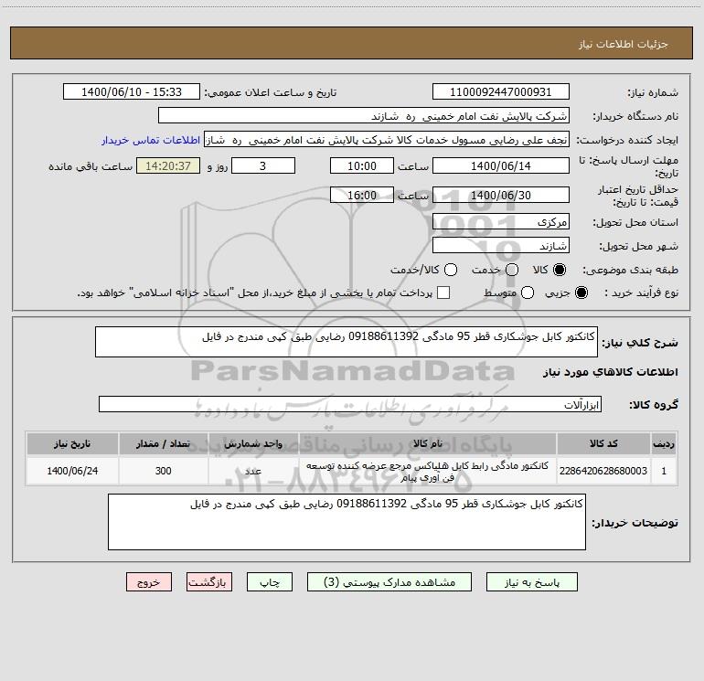Click quantity cell 300
Screen dimensions: 704x681
click(163, 471)
